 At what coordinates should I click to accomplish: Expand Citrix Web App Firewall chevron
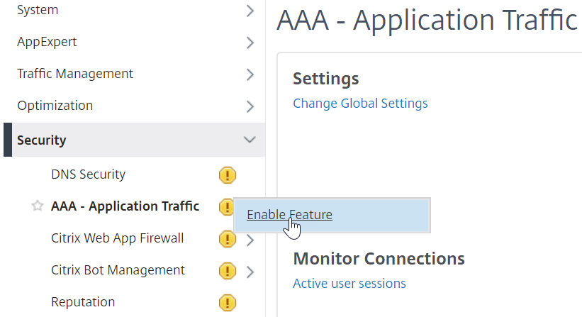click(250, 240)
